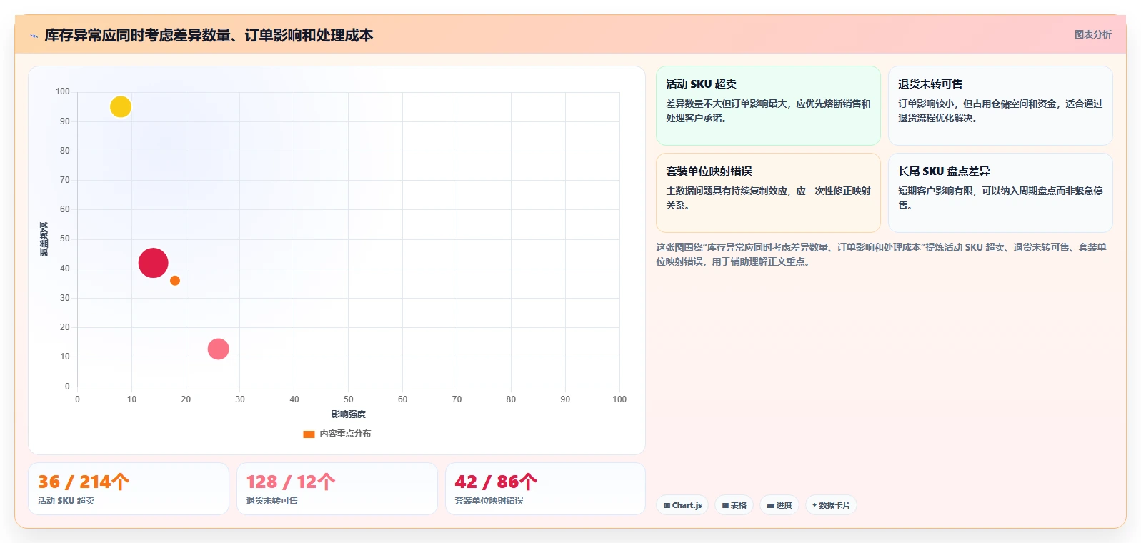Toggle the 内容重点分布 legend orange swatch
1141x543 pixels.
click(309, 434)
